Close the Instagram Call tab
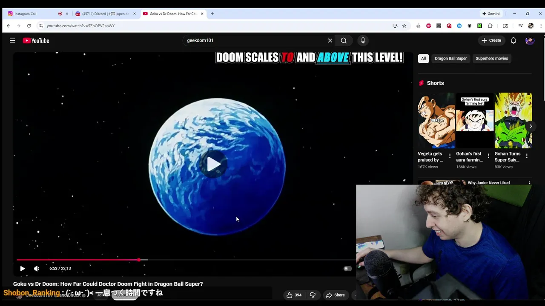 (67, 14)
